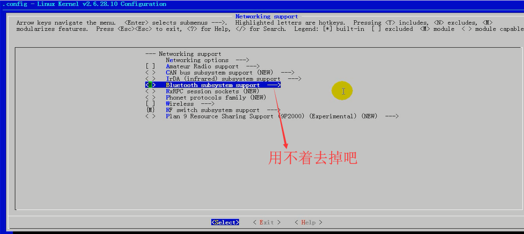Select the Phonet protocols family entry

pyautogui.click(x=216, y=97)
